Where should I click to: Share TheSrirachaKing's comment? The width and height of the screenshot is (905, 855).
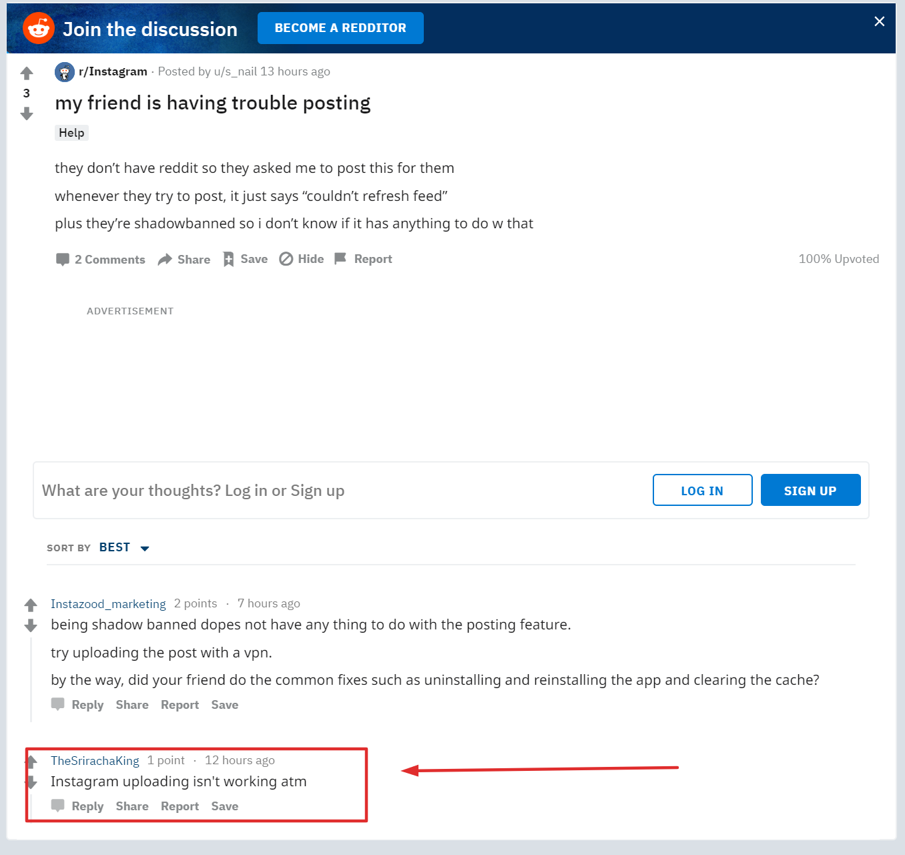click(132, 806)
